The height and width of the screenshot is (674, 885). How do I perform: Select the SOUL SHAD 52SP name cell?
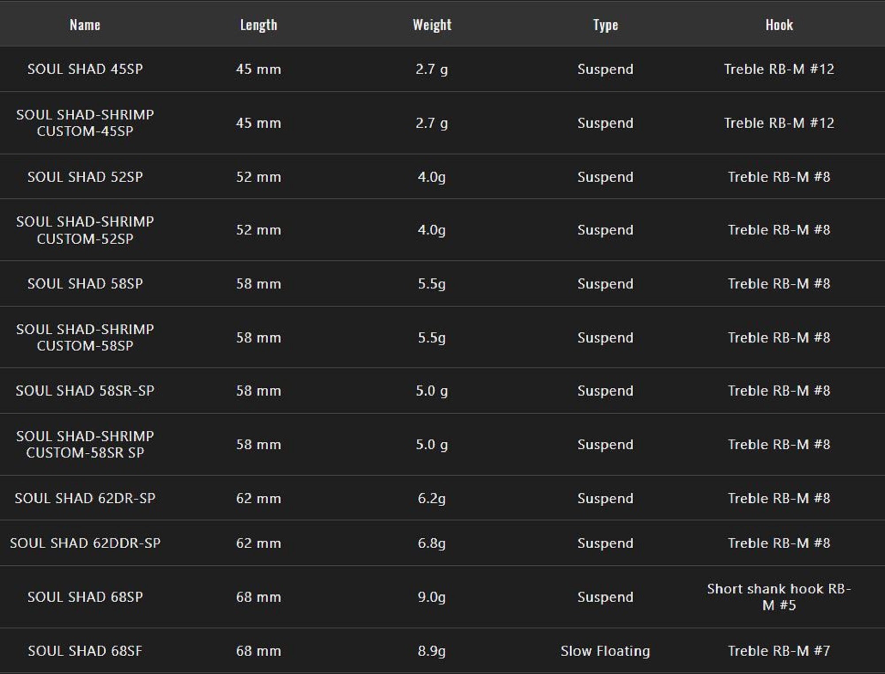[85, 177]
